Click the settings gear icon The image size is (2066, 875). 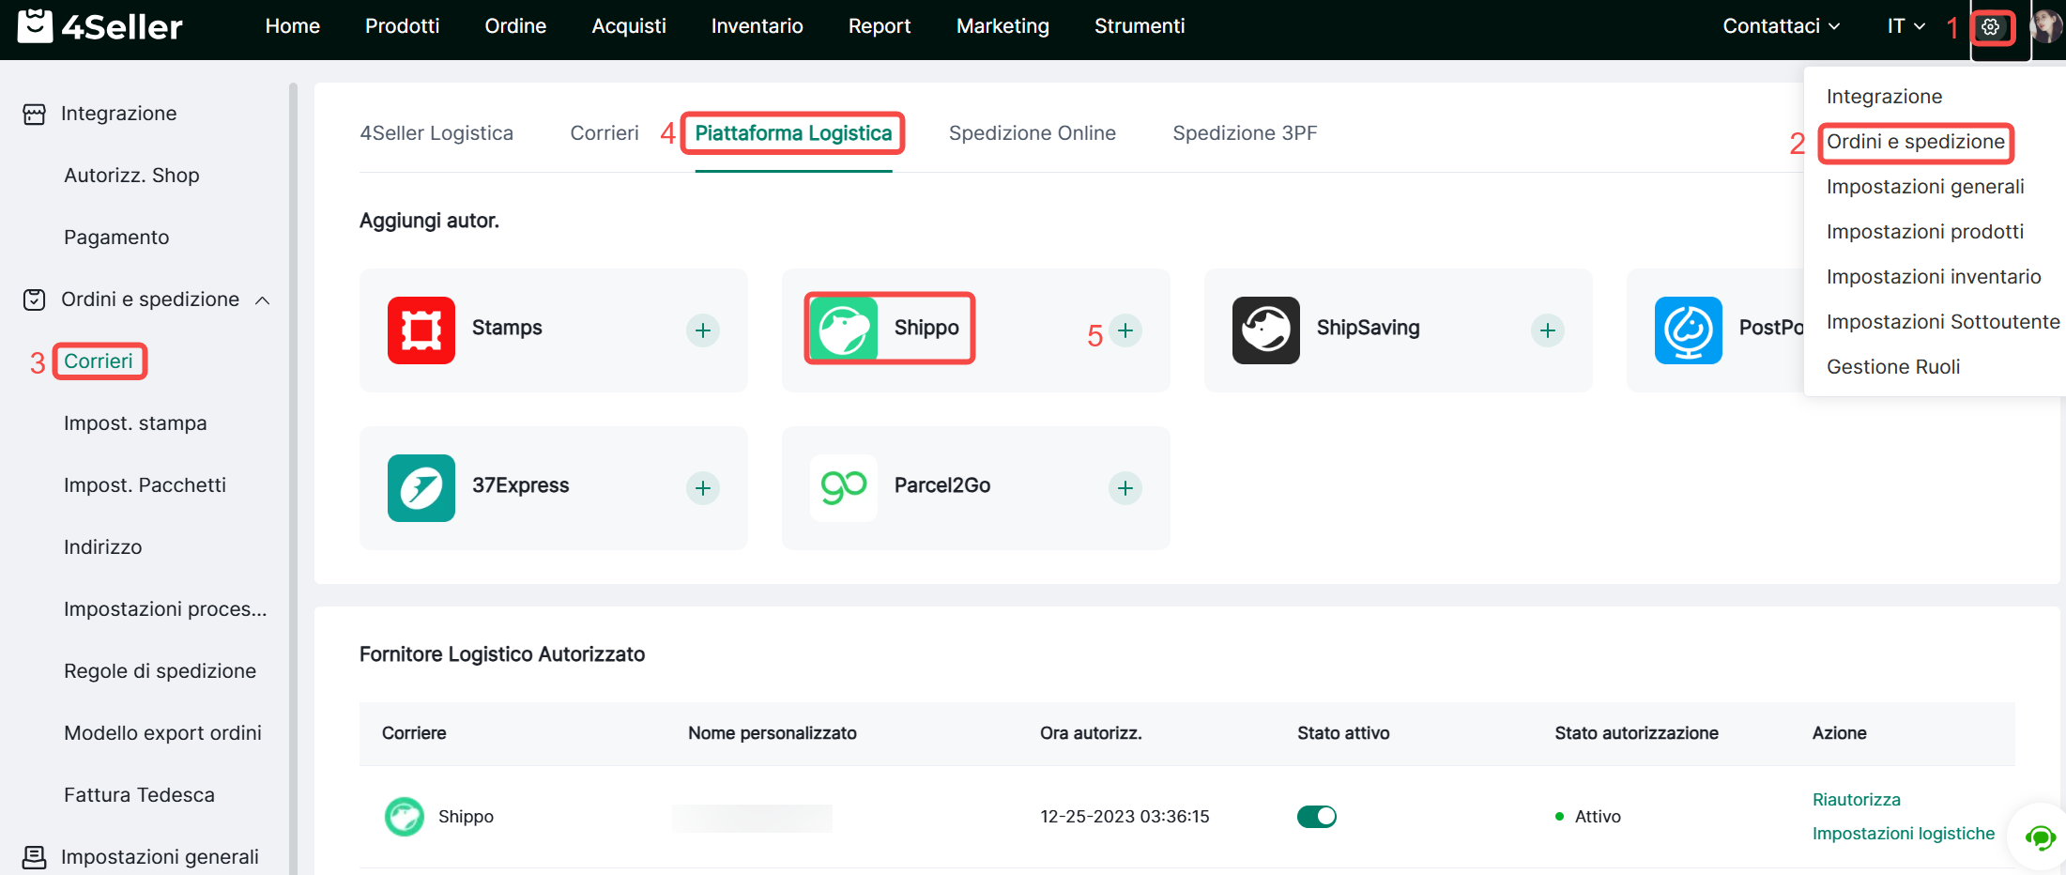pyautogui.click(x=1990, y=27)
